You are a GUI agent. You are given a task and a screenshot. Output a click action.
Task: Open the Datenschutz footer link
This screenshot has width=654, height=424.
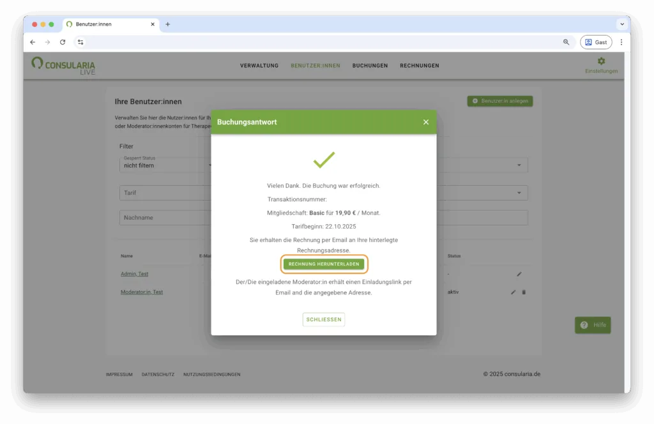coord(158,374)
